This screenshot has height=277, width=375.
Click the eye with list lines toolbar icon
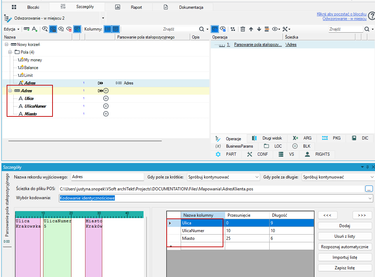61,29
